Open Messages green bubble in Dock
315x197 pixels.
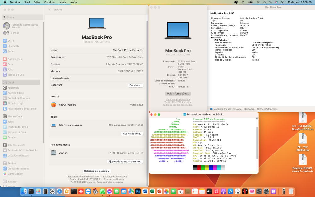(x=117, y=191)
